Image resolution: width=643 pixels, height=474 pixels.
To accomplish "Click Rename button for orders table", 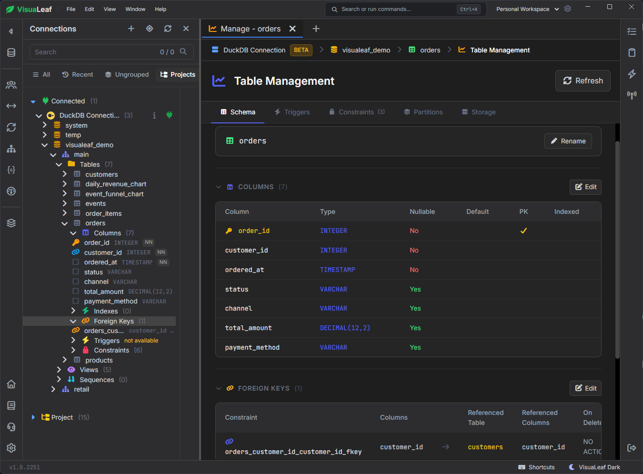I will pyautogui.click(x=568, y=141).
